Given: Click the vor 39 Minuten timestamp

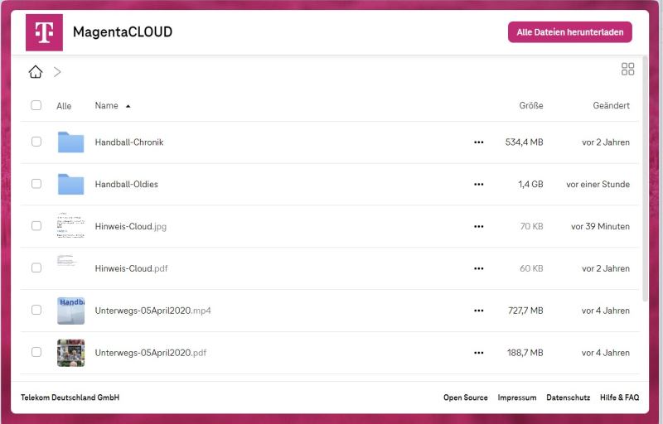Looking at the screenshot, I should click(x=600, y=226).
